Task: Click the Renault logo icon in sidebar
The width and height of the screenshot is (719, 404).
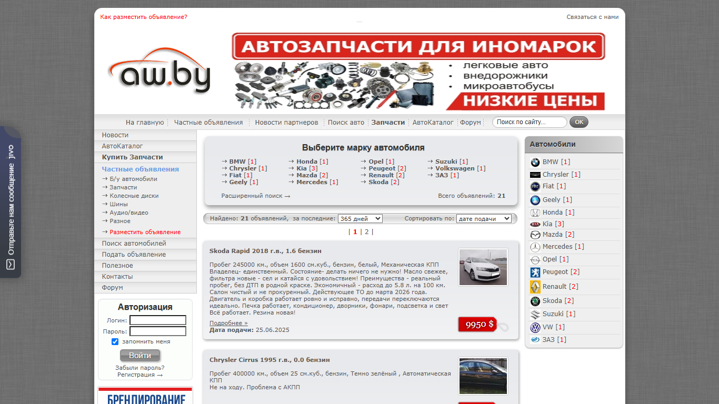Action: pyautogui.click(x=535, y=287)
